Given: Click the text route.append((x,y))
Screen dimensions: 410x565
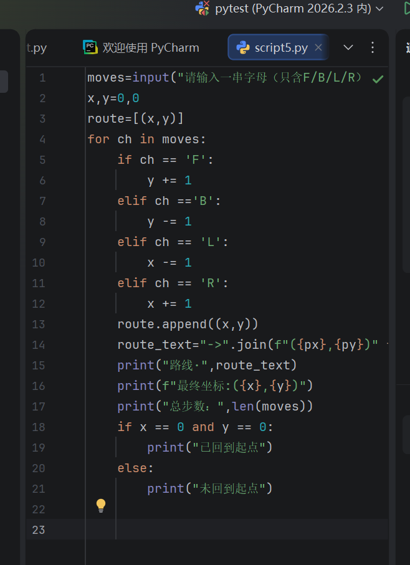Looking at the screenshot, I should pos(188,325).
